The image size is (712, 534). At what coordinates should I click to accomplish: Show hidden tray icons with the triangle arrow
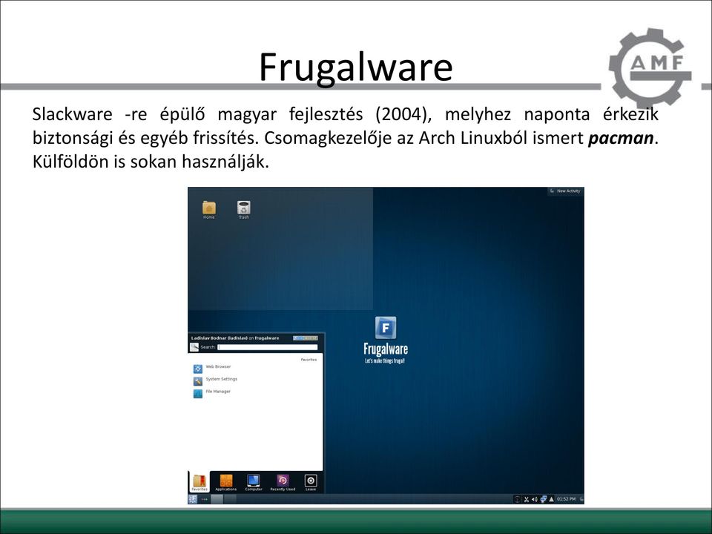tap(551, 499)
